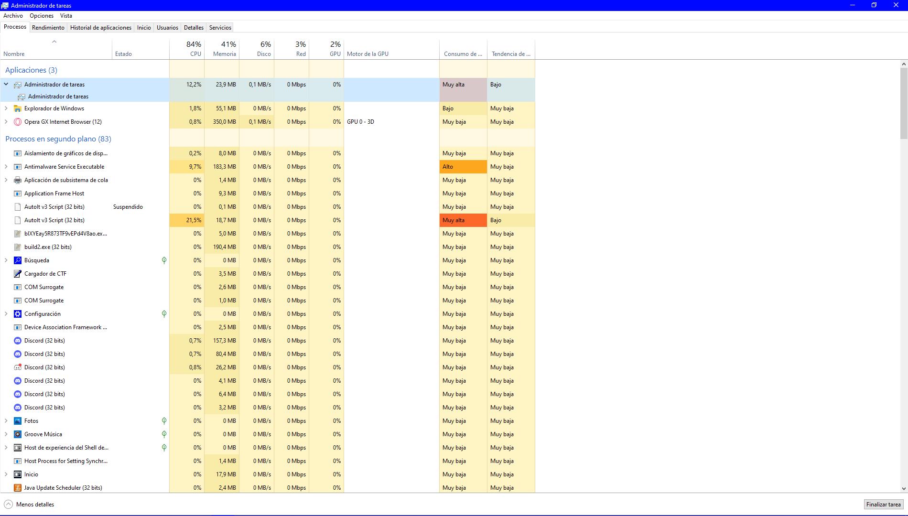The width and height of the screenshot is (908, 516).
Task: Expand the Inicio process entry
Action: tap(6, 474)
